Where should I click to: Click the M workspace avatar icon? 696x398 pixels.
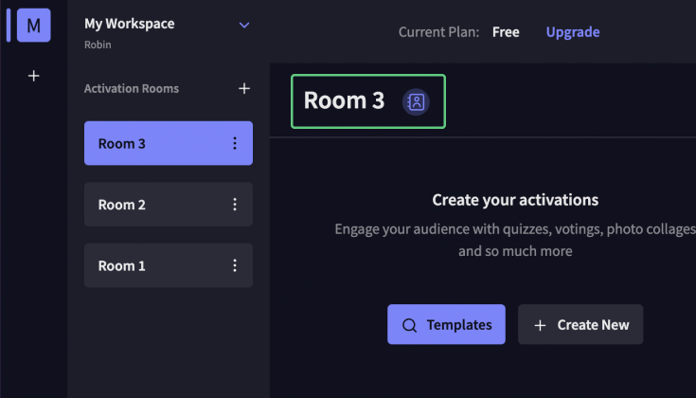[x=33, y=26]
